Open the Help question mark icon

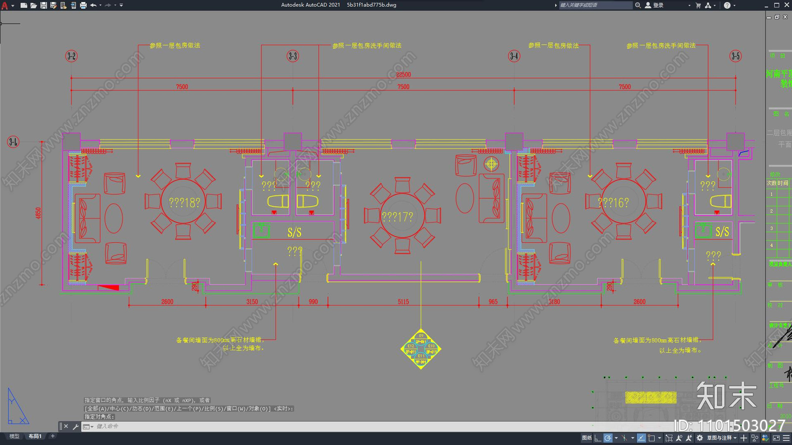(x=727, y=5)
